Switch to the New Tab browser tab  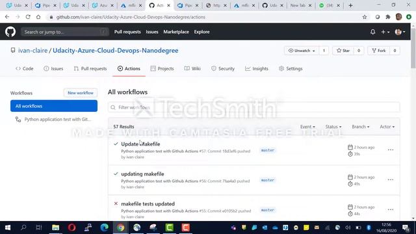(x=298, y=5)
